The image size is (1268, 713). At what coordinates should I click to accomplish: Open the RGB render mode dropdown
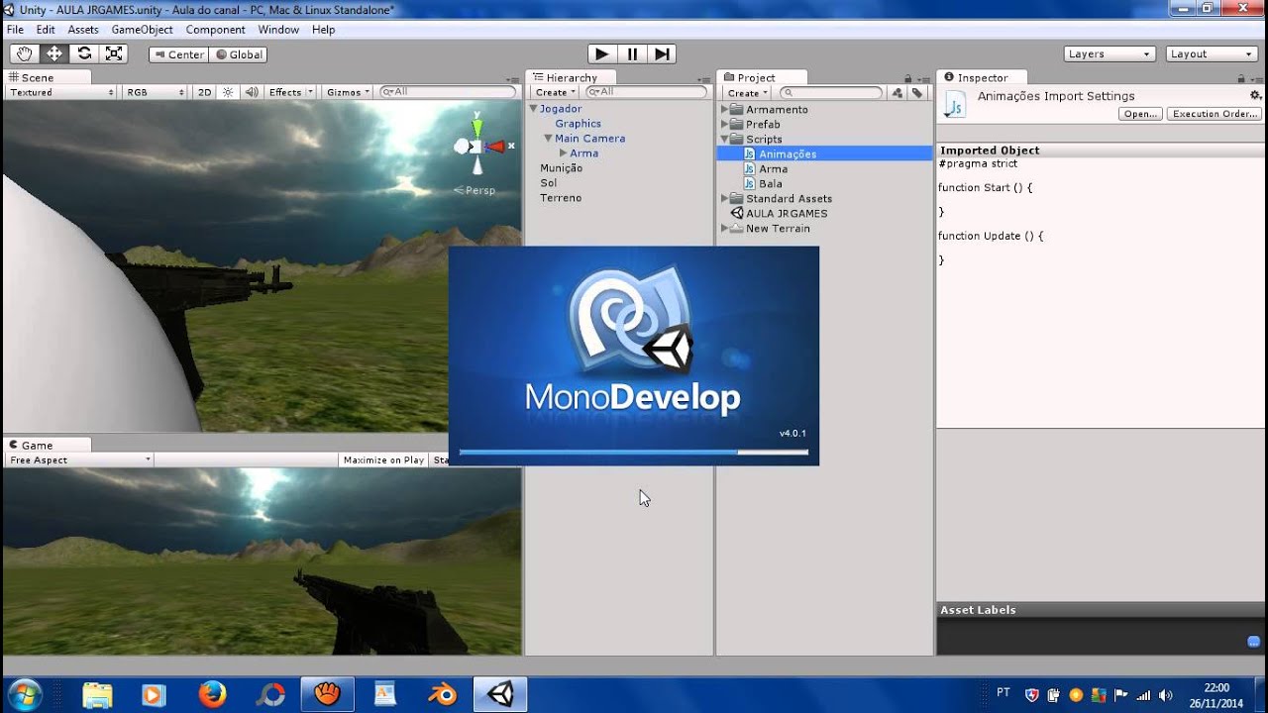155,92
